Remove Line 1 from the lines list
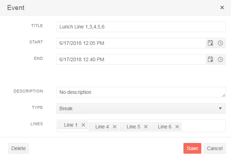Screen dimensions: 231x159 [83, 125]
